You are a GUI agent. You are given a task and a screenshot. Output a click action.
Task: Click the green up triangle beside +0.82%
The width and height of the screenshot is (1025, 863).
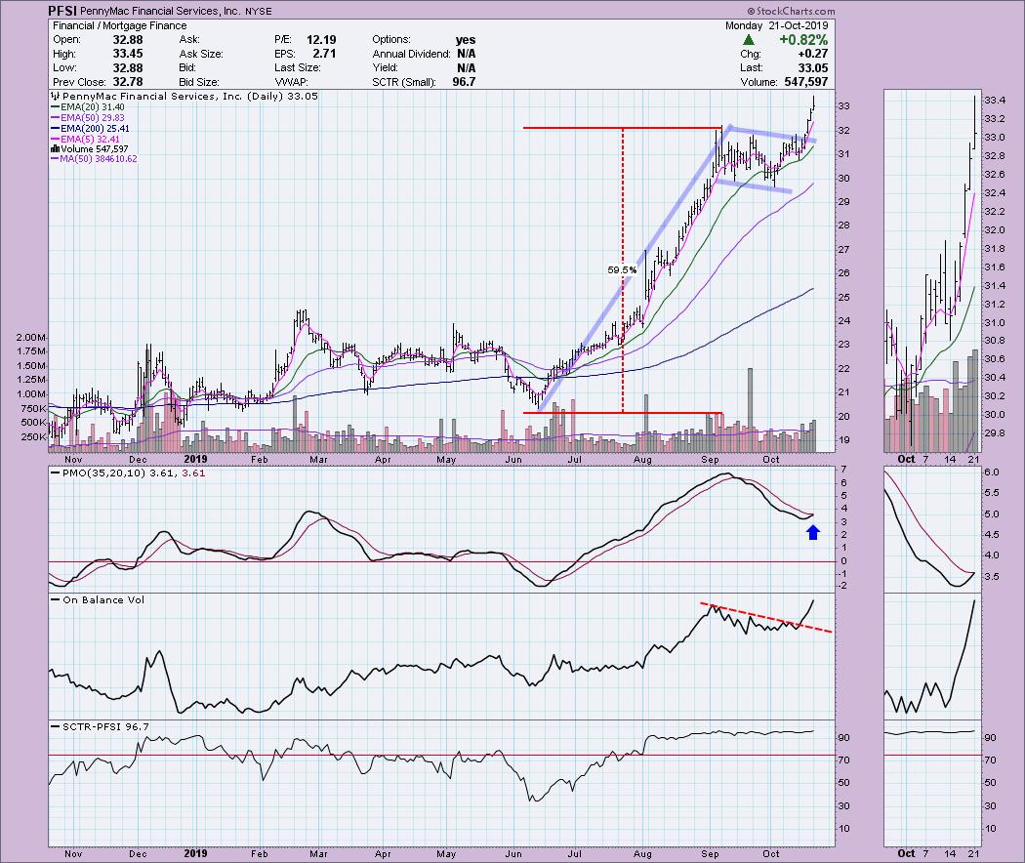tap(749, 40)
